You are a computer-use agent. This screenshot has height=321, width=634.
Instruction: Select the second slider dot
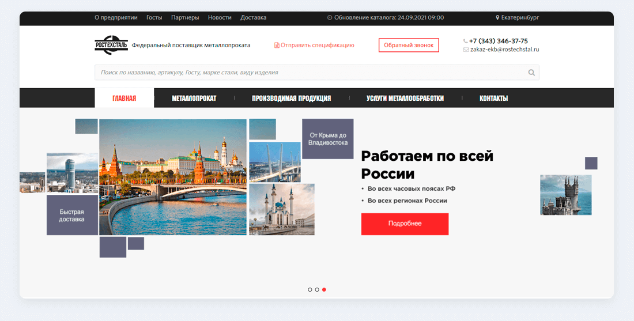pos(317,289)
